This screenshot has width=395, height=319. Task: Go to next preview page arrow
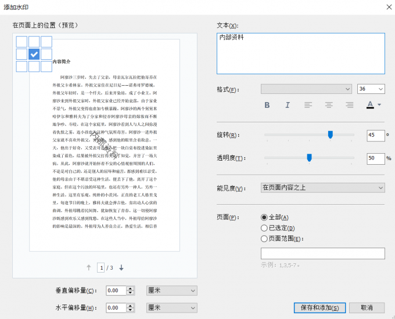(121, 267)
